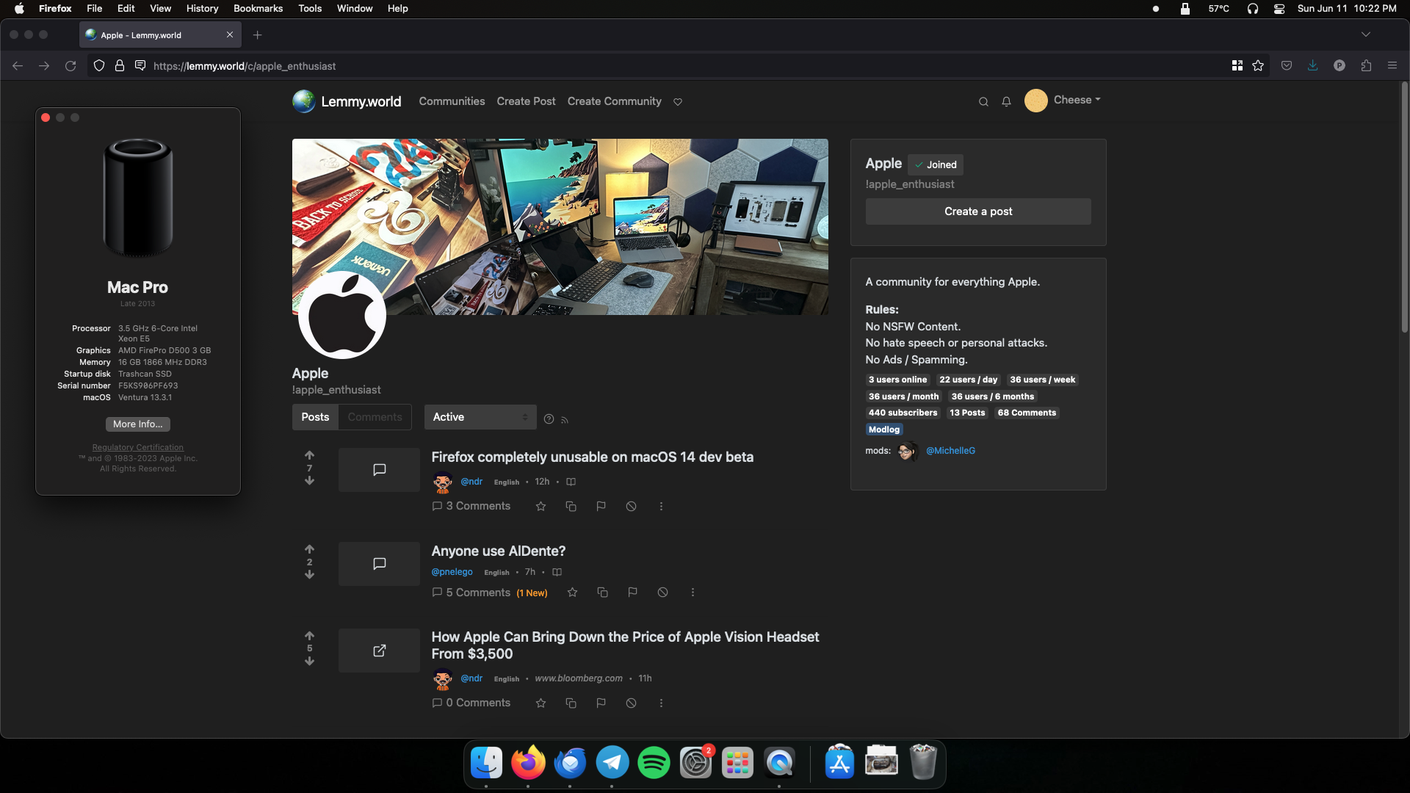Open the list all tabs chevron
This screenshot has width=1410, height=793.
pos(1365,35)
